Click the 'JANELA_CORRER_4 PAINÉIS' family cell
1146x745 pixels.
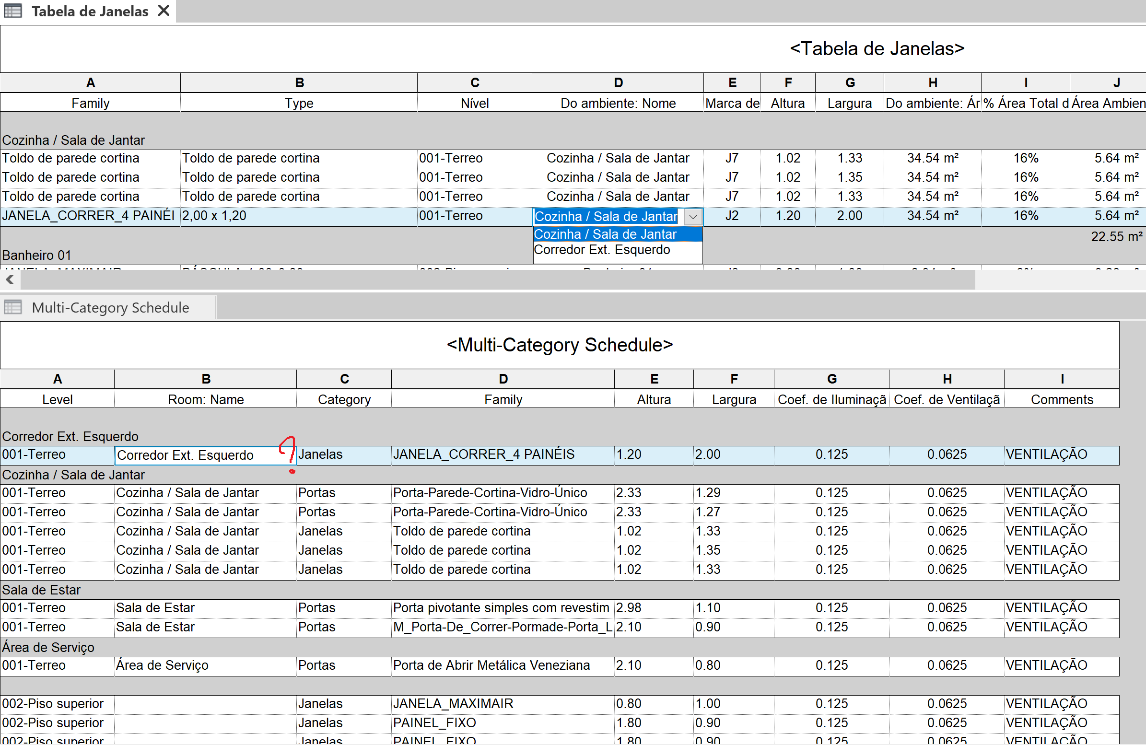[503, 454]
